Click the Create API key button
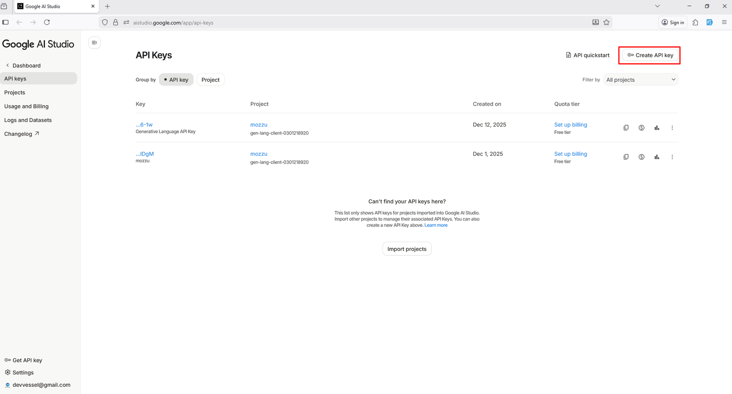 650,55
